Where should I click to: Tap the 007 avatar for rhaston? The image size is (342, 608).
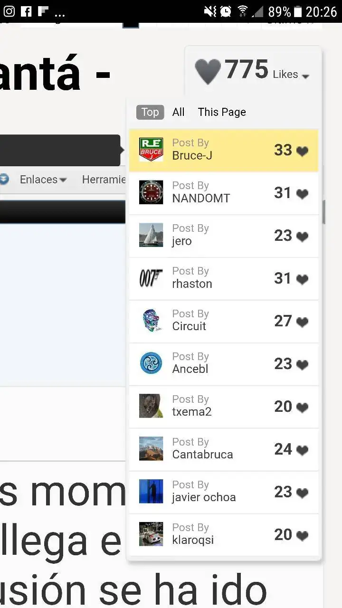pyautogui.click(x=151, y=278)
